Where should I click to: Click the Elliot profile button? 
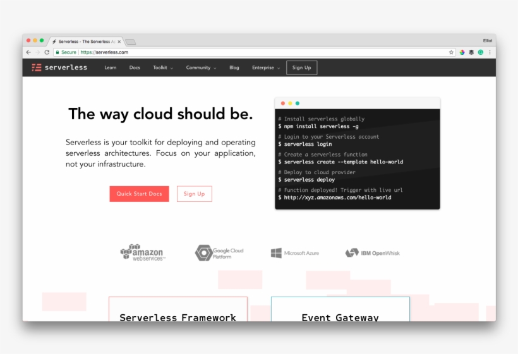pos(487,40)
